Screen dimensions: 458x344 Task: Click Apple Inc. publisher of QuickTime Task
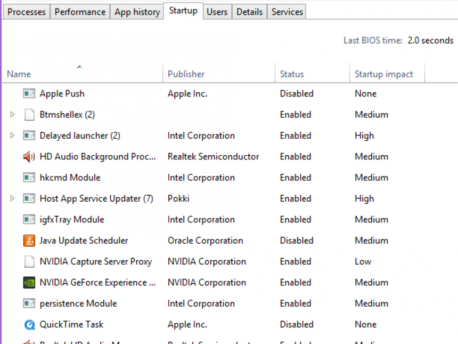tap(187, 325)
